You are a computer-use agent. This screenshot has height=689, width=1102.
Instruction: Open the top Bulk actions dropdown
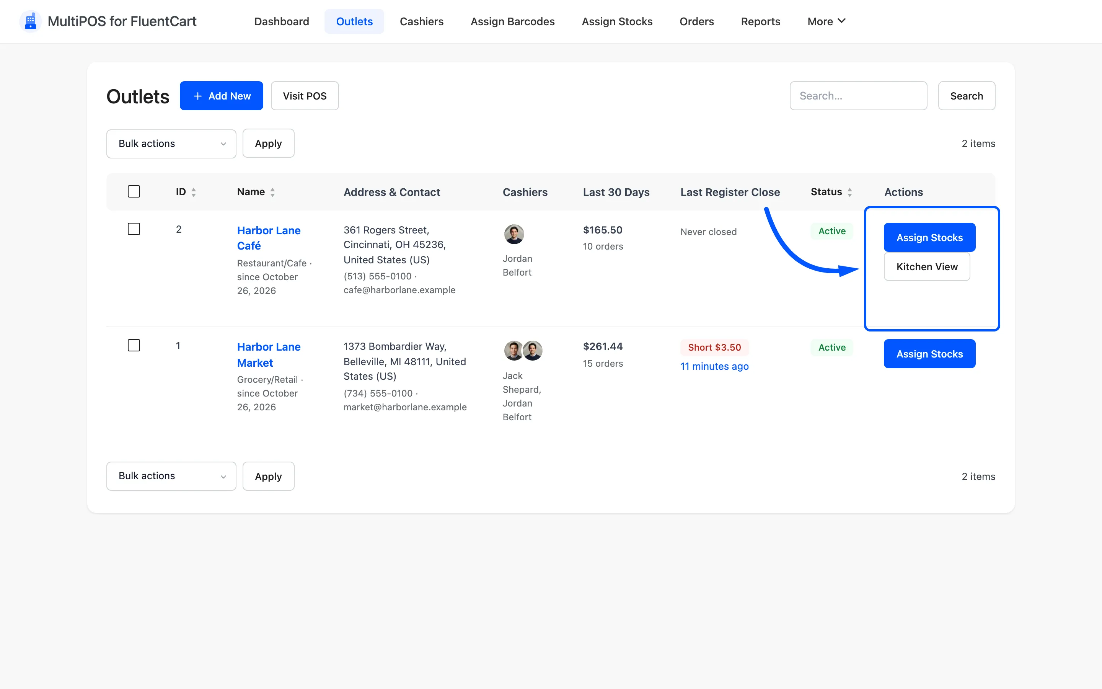(x=171, y=144)
